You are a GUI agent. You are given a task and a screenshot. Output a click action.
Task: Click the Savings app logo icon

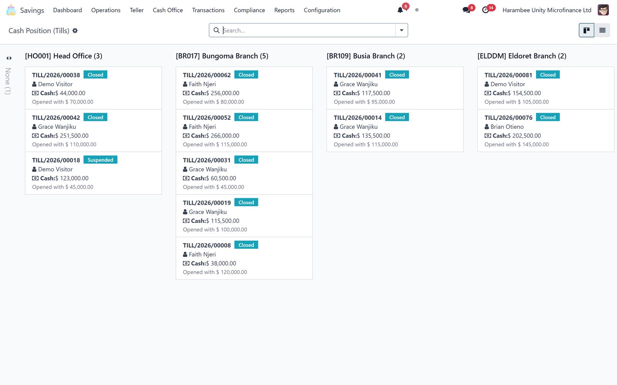(x=11, y=10)
